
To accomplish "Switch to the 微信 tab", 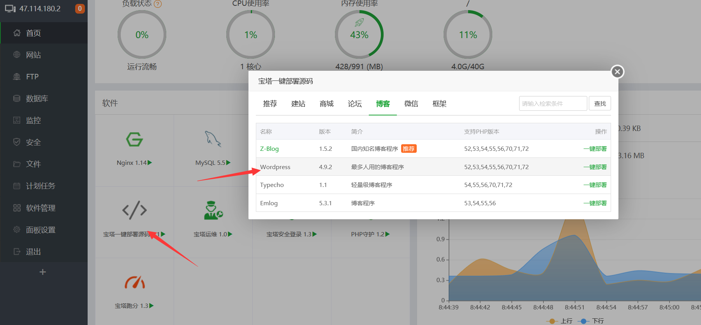I will (411, 103).
